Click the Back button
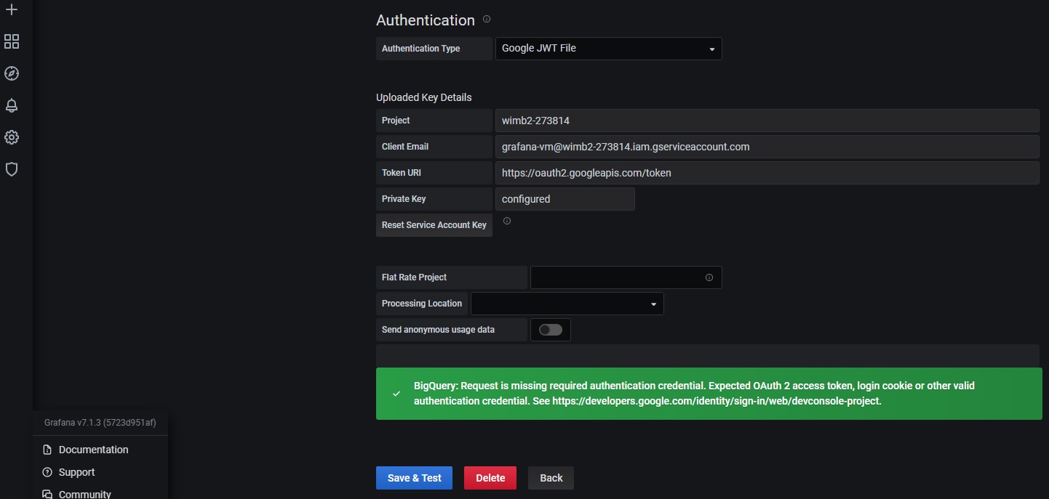This screenshot has width=1049, height=499. [551, 478]
